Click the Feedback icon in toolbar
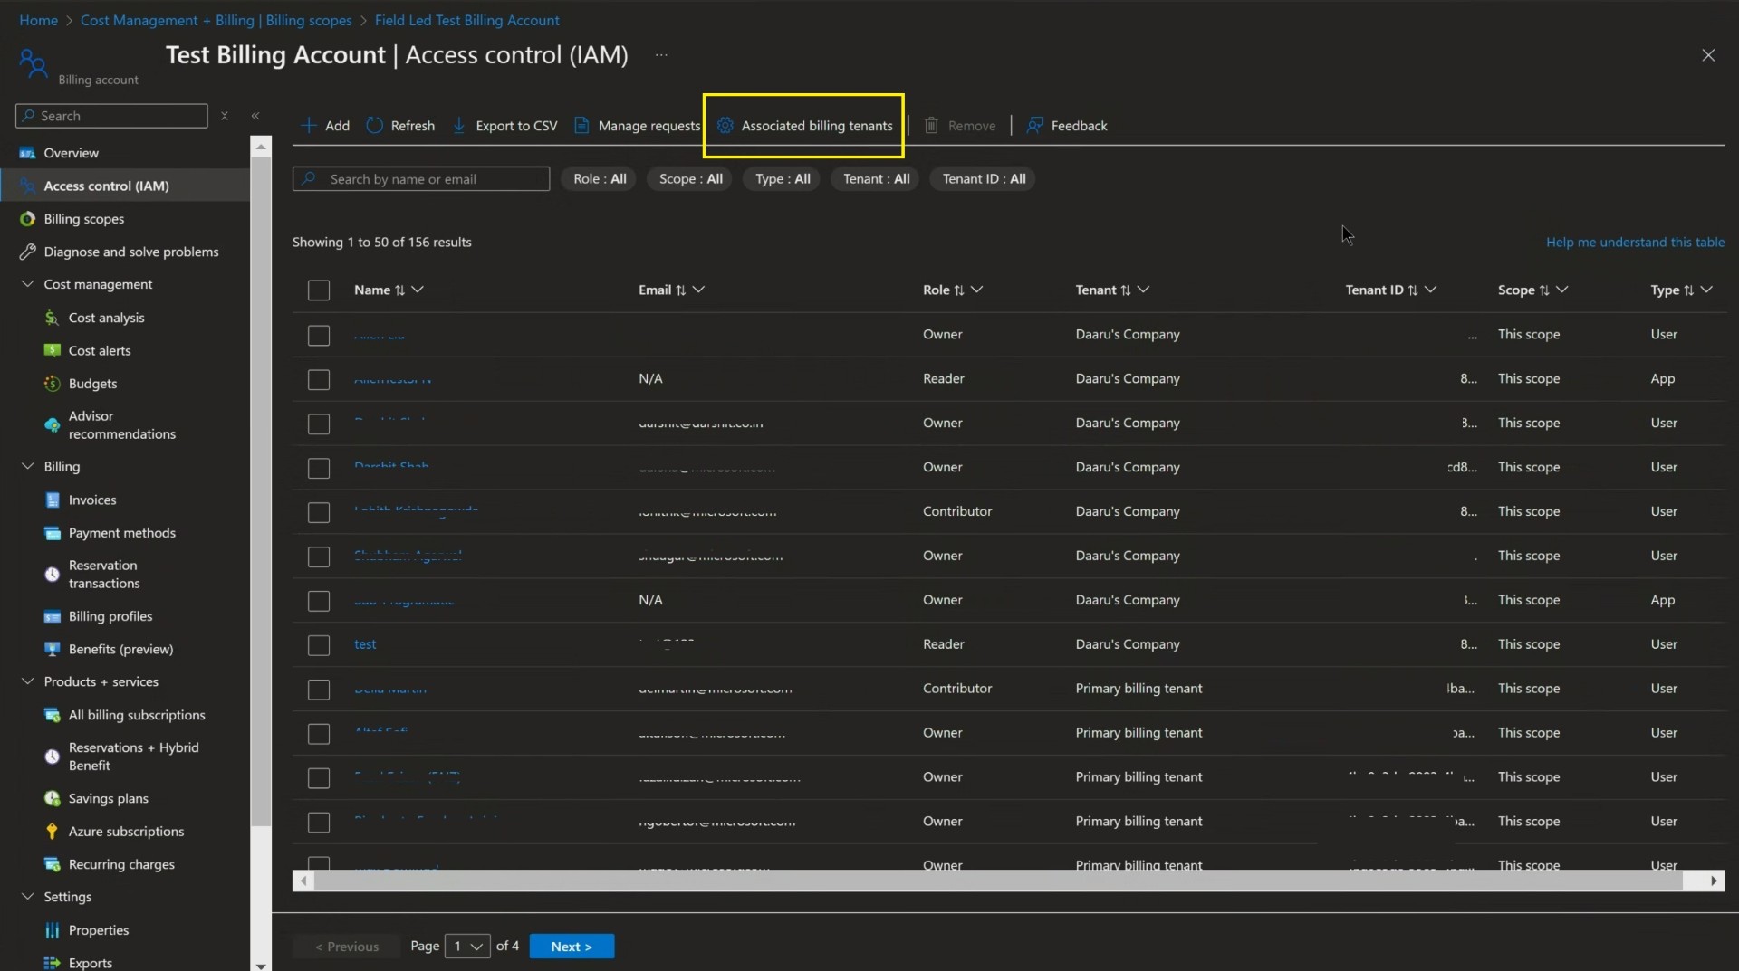The image size is (1739, 971). tap(1034, 126)
